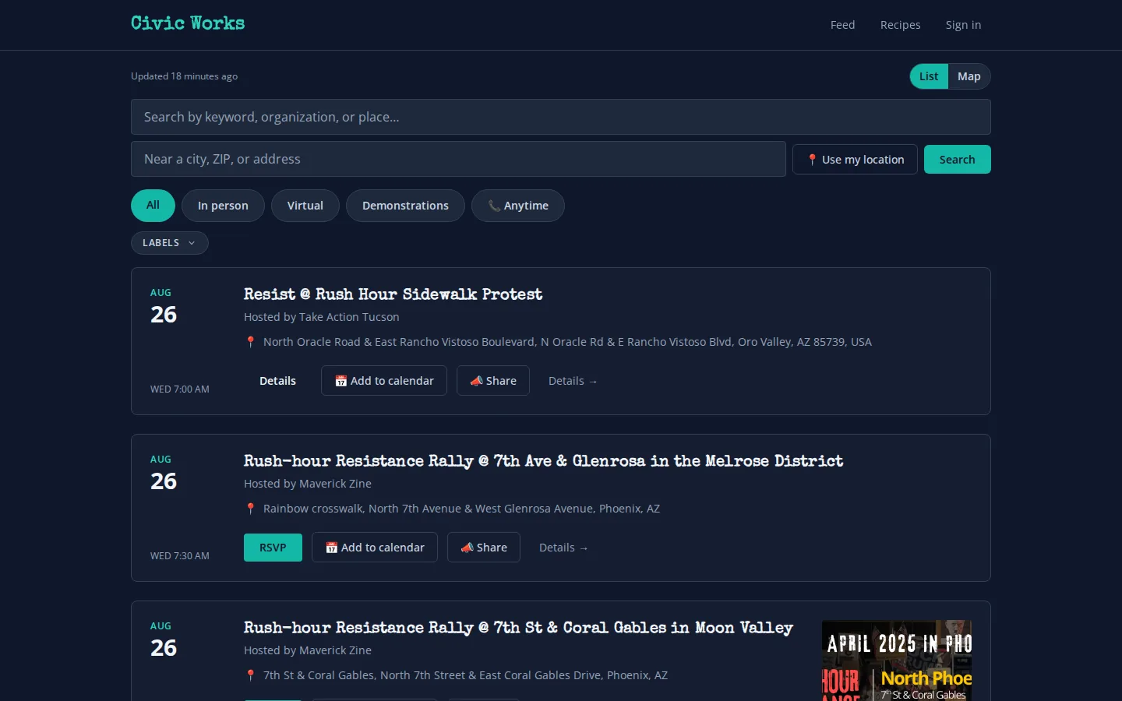1122x701 pixels.
Task: Click Hosted by Maverick Zine in Moon Valley card
Action: 307,650
